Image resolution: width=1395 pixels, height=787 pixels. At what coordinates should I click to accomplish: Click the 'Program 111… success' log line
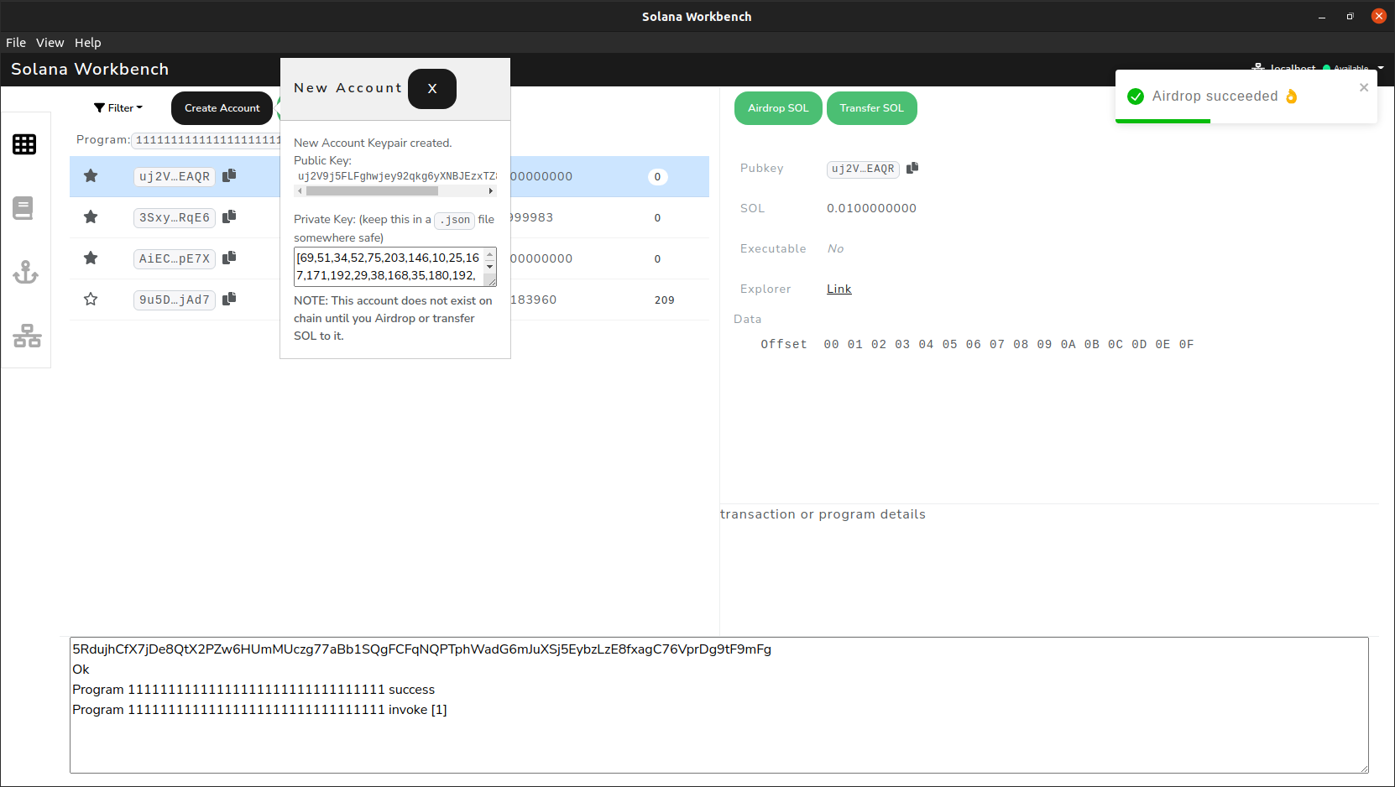point(253,689)
